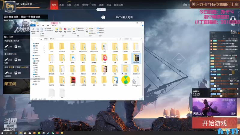Click the taskbar search magnifier
This screenshot has height=135, width=240.
(7, 133)
